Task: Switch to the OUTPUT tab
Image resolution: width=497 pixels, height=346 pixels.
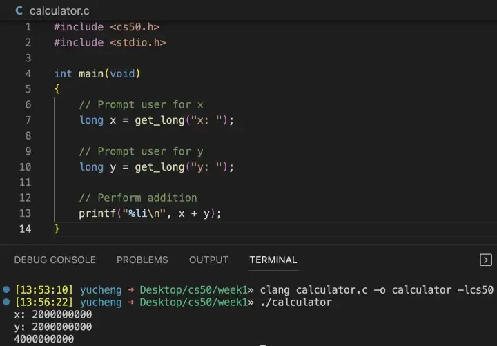Action: coord(208,260)
